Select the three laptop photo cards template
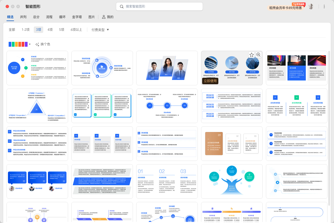This screenshot has height=223, width=334. pyautogui.click(x=297, y=68)
